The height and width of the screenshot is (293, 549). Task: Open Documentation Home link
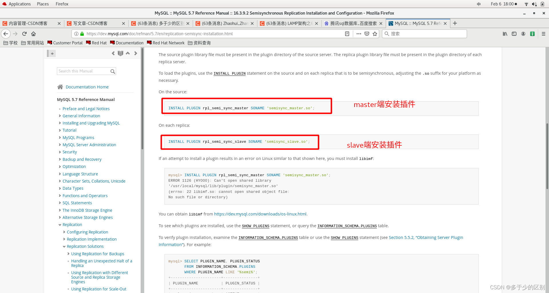(x=87, y=87)
